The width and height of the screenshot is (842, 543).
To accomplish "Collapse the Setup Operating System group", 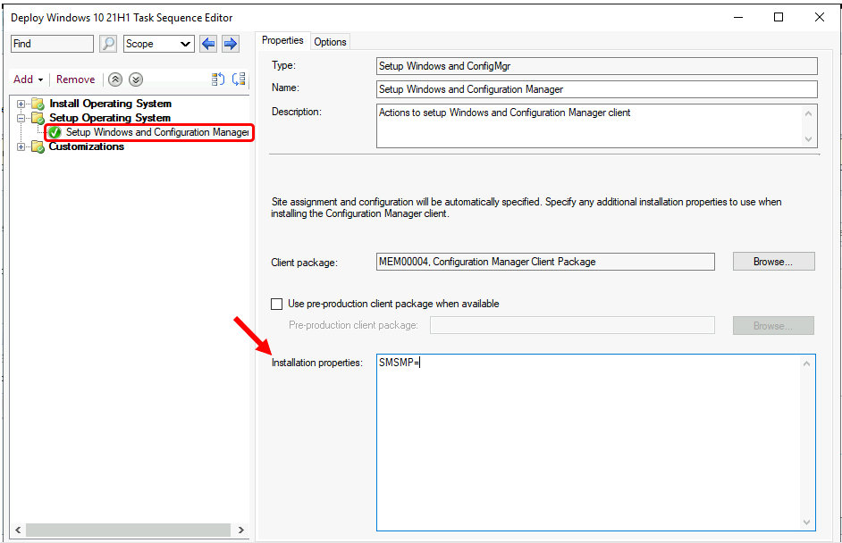I will pos(21,118).
